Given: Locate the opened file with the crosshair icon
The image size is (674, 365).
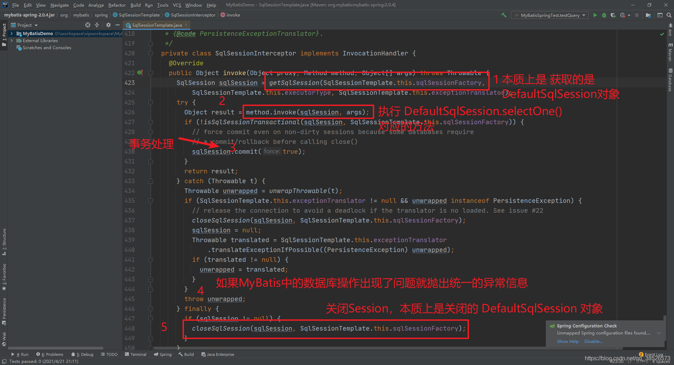Looking at the screenshot, I should 88,25.
